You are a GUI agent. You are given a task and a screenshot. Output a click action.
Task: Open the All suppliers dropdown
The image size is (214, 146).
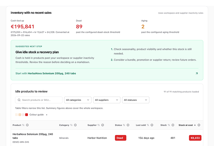pos(107,100)
